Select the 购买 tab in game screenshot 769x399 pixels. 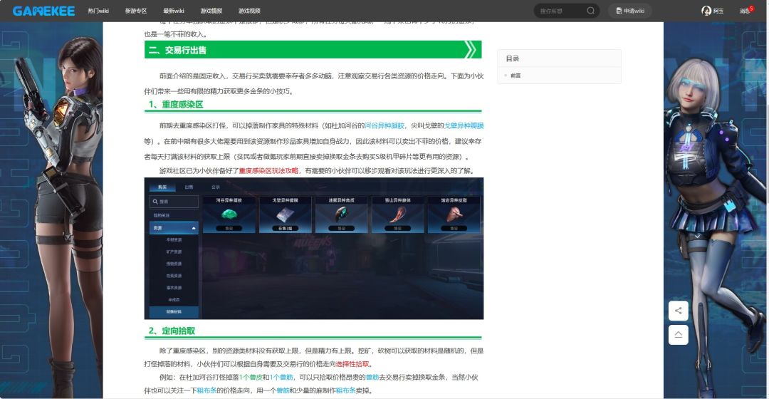click(162, 187)
